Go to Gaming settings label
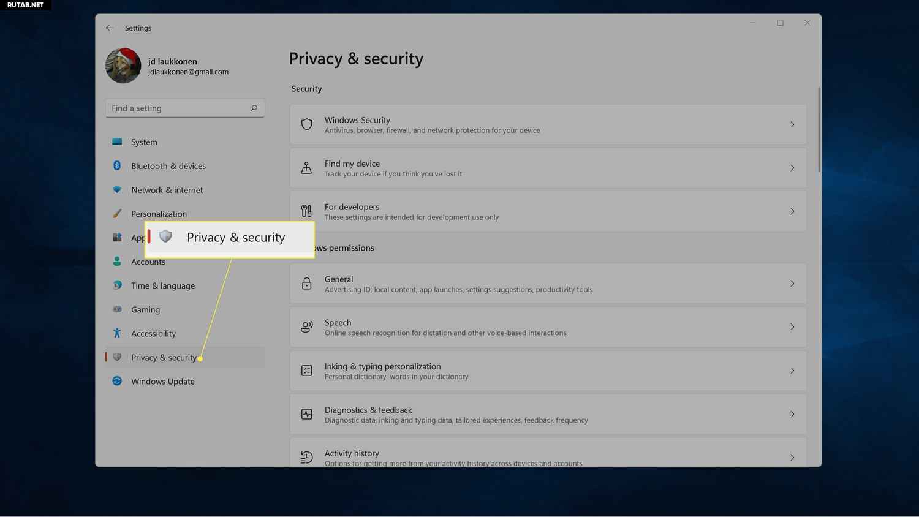Screen dimensions: 919x517 145,309
